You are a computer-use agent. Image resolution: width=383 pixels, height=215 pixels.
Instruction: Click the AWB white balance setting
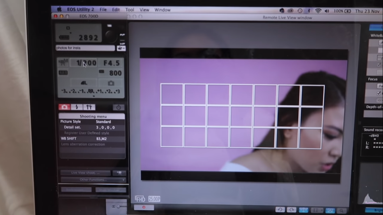tap(63, 73)
